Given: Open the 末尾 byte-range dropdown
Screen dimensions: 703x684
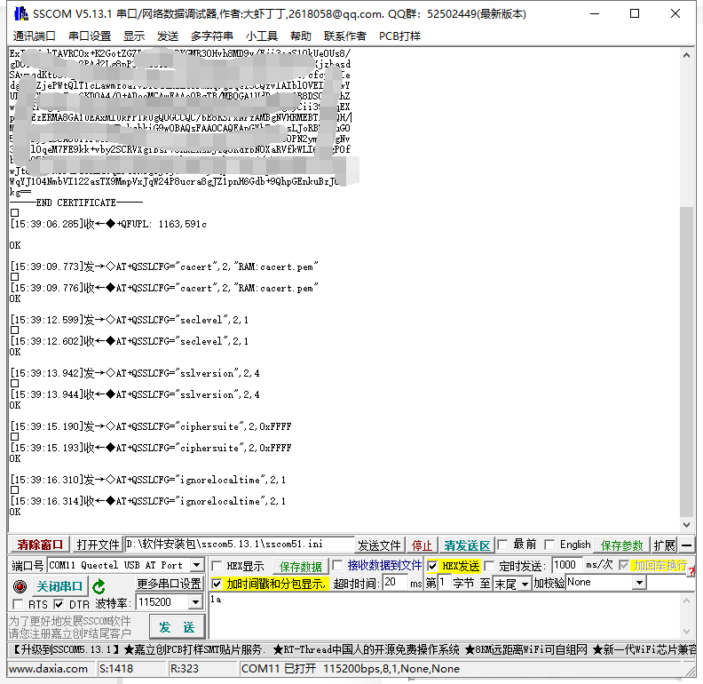Looking at the screenshot, I should click(x=525, y=584).
